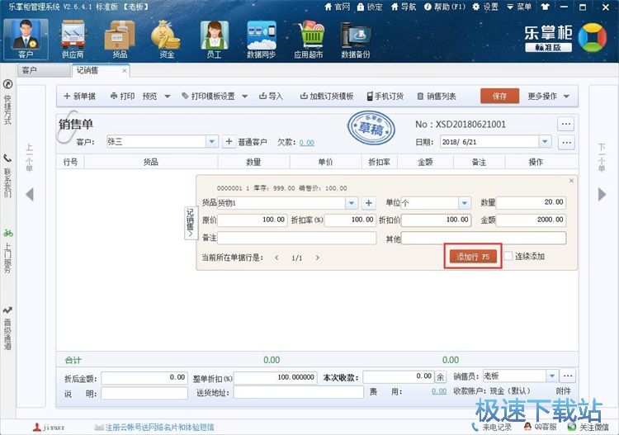This screenshot has height=435, width=619.
Task: Click ellipsis button beside order number
Action: click(565, 124)
